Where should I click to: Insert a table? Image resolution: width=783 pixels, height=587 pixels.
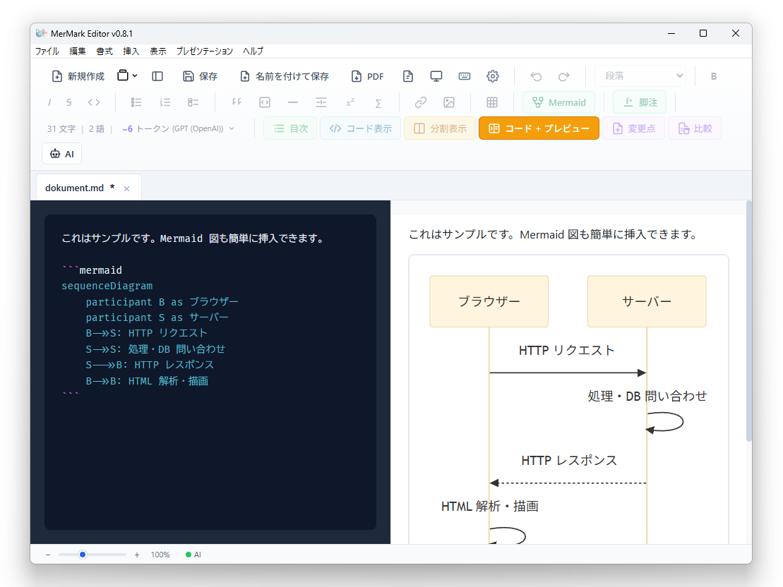click(492, 102)
